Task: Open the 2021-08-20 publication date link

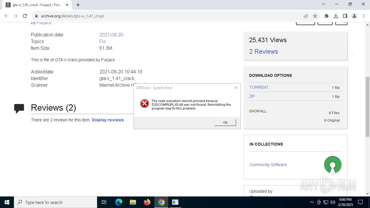Action: click(111, 35)
